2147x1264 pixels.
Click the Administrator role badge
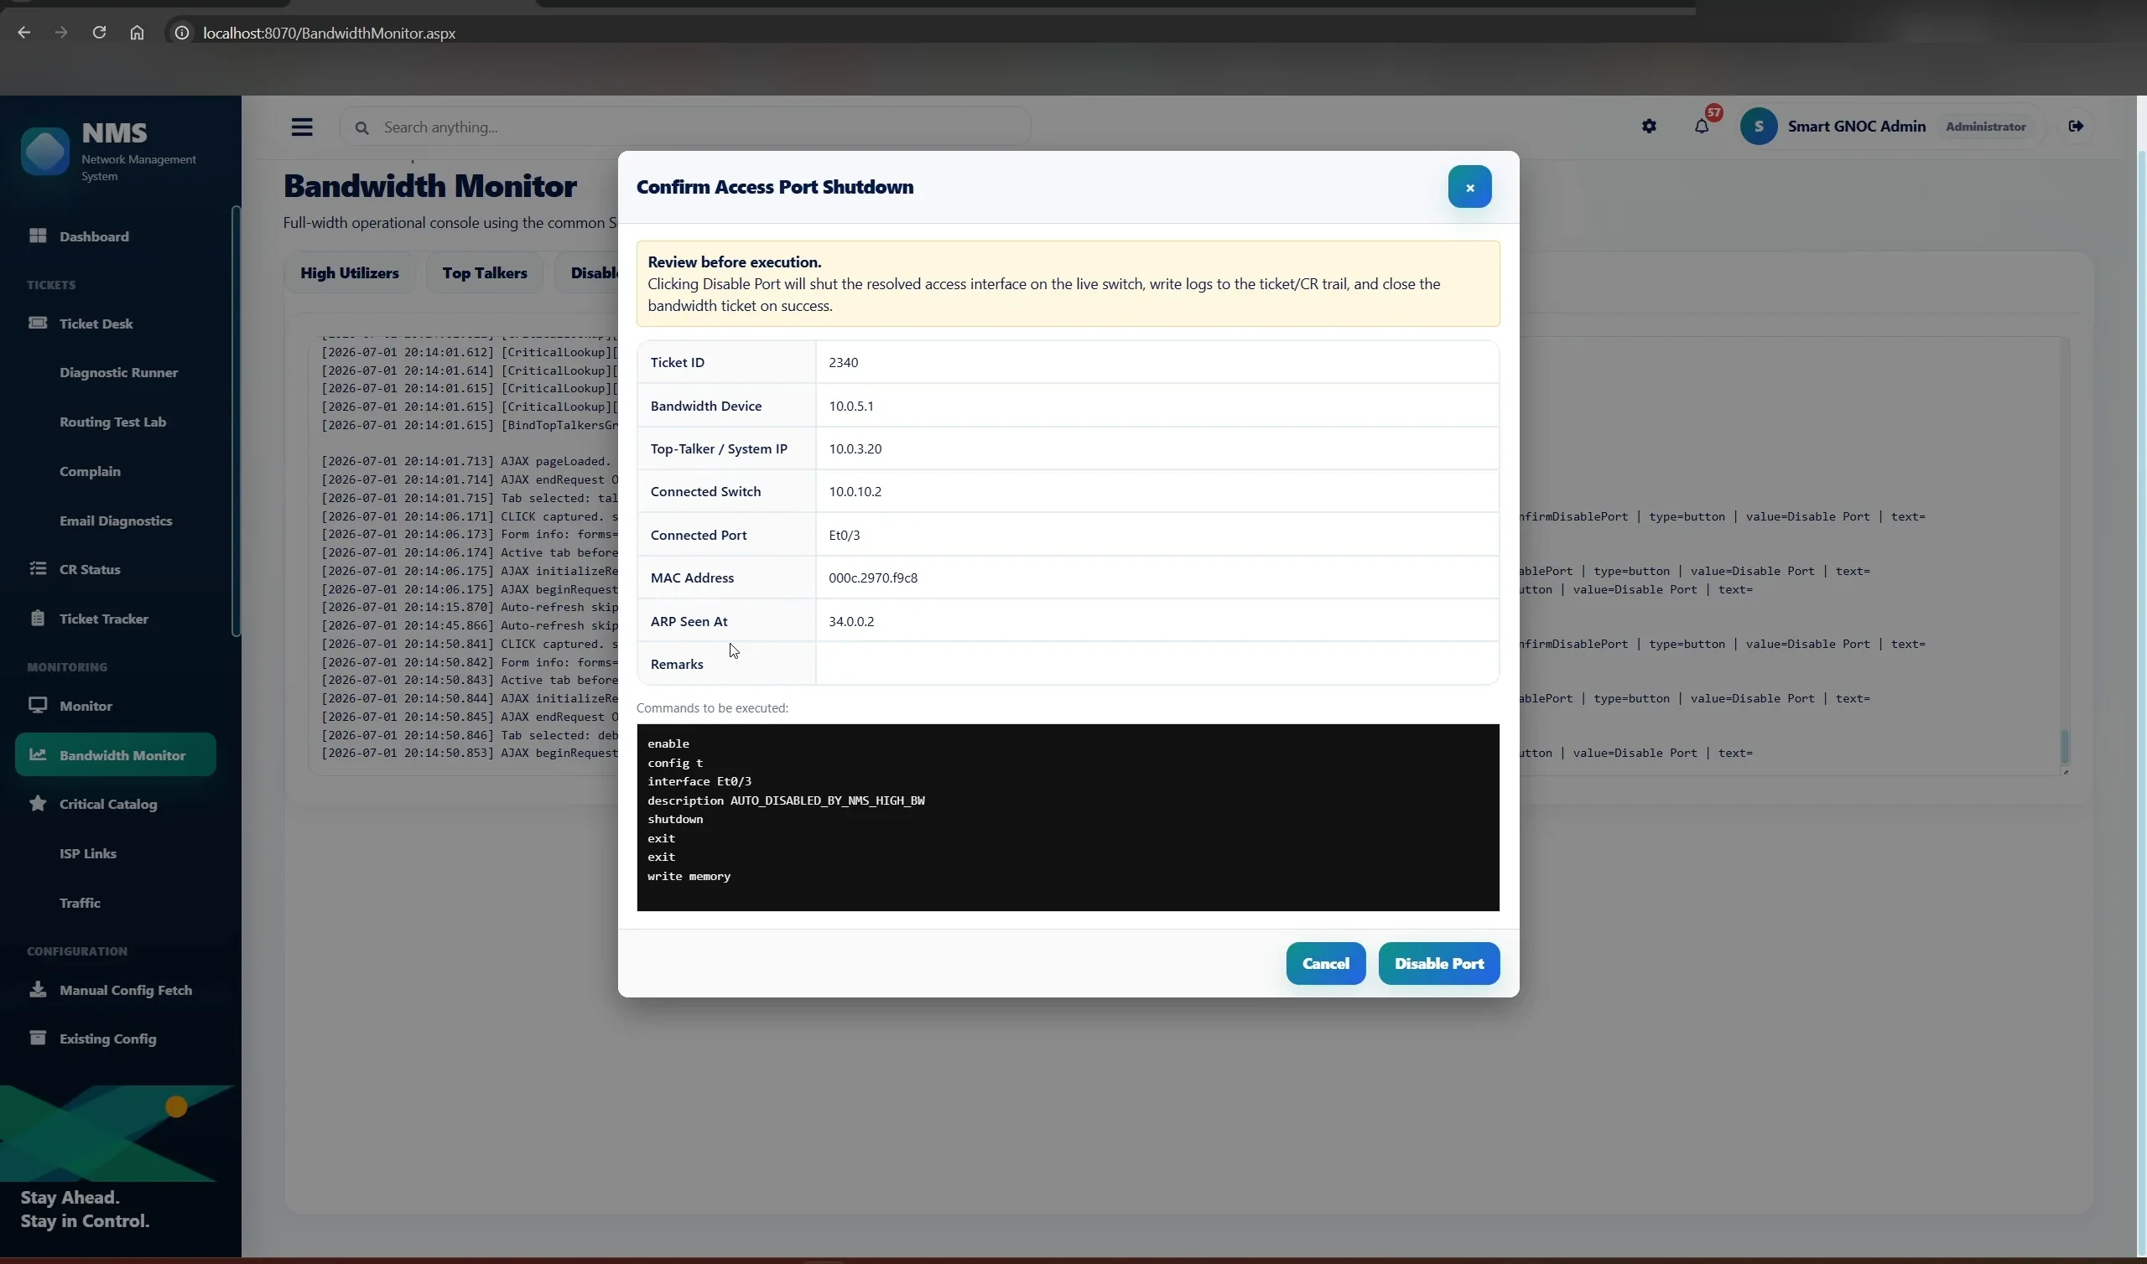point(1985,126)
